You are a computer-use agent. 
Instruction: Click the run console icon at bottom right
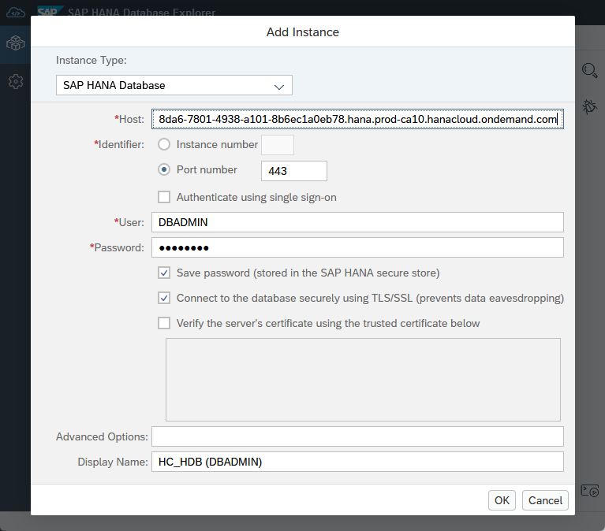[589, 491]
